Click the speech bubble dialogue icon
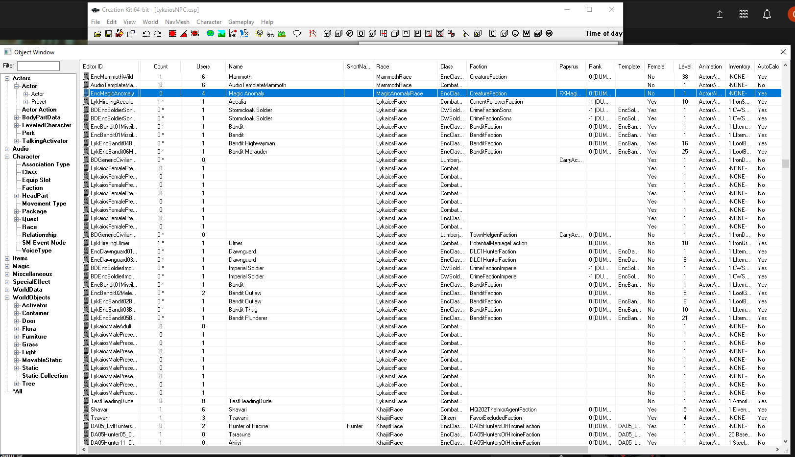The height and width of the screenshot is (457, 795). pos(297,34)
